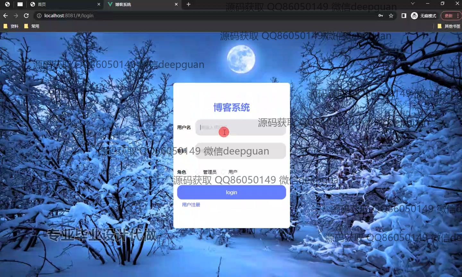Focus the 用户名 input field
Viewport: 462px width, 277px height.
(241, 127)
